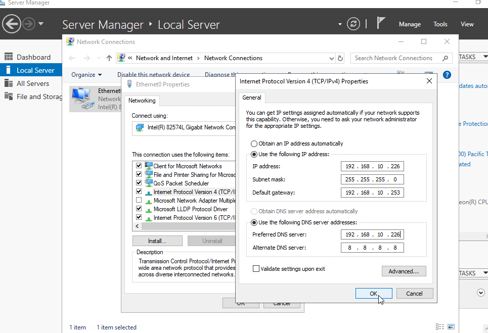The height and width of the screenshot is (333, 488).
Task: Click the Server Manager back arrow
Action: pos(12,24)
